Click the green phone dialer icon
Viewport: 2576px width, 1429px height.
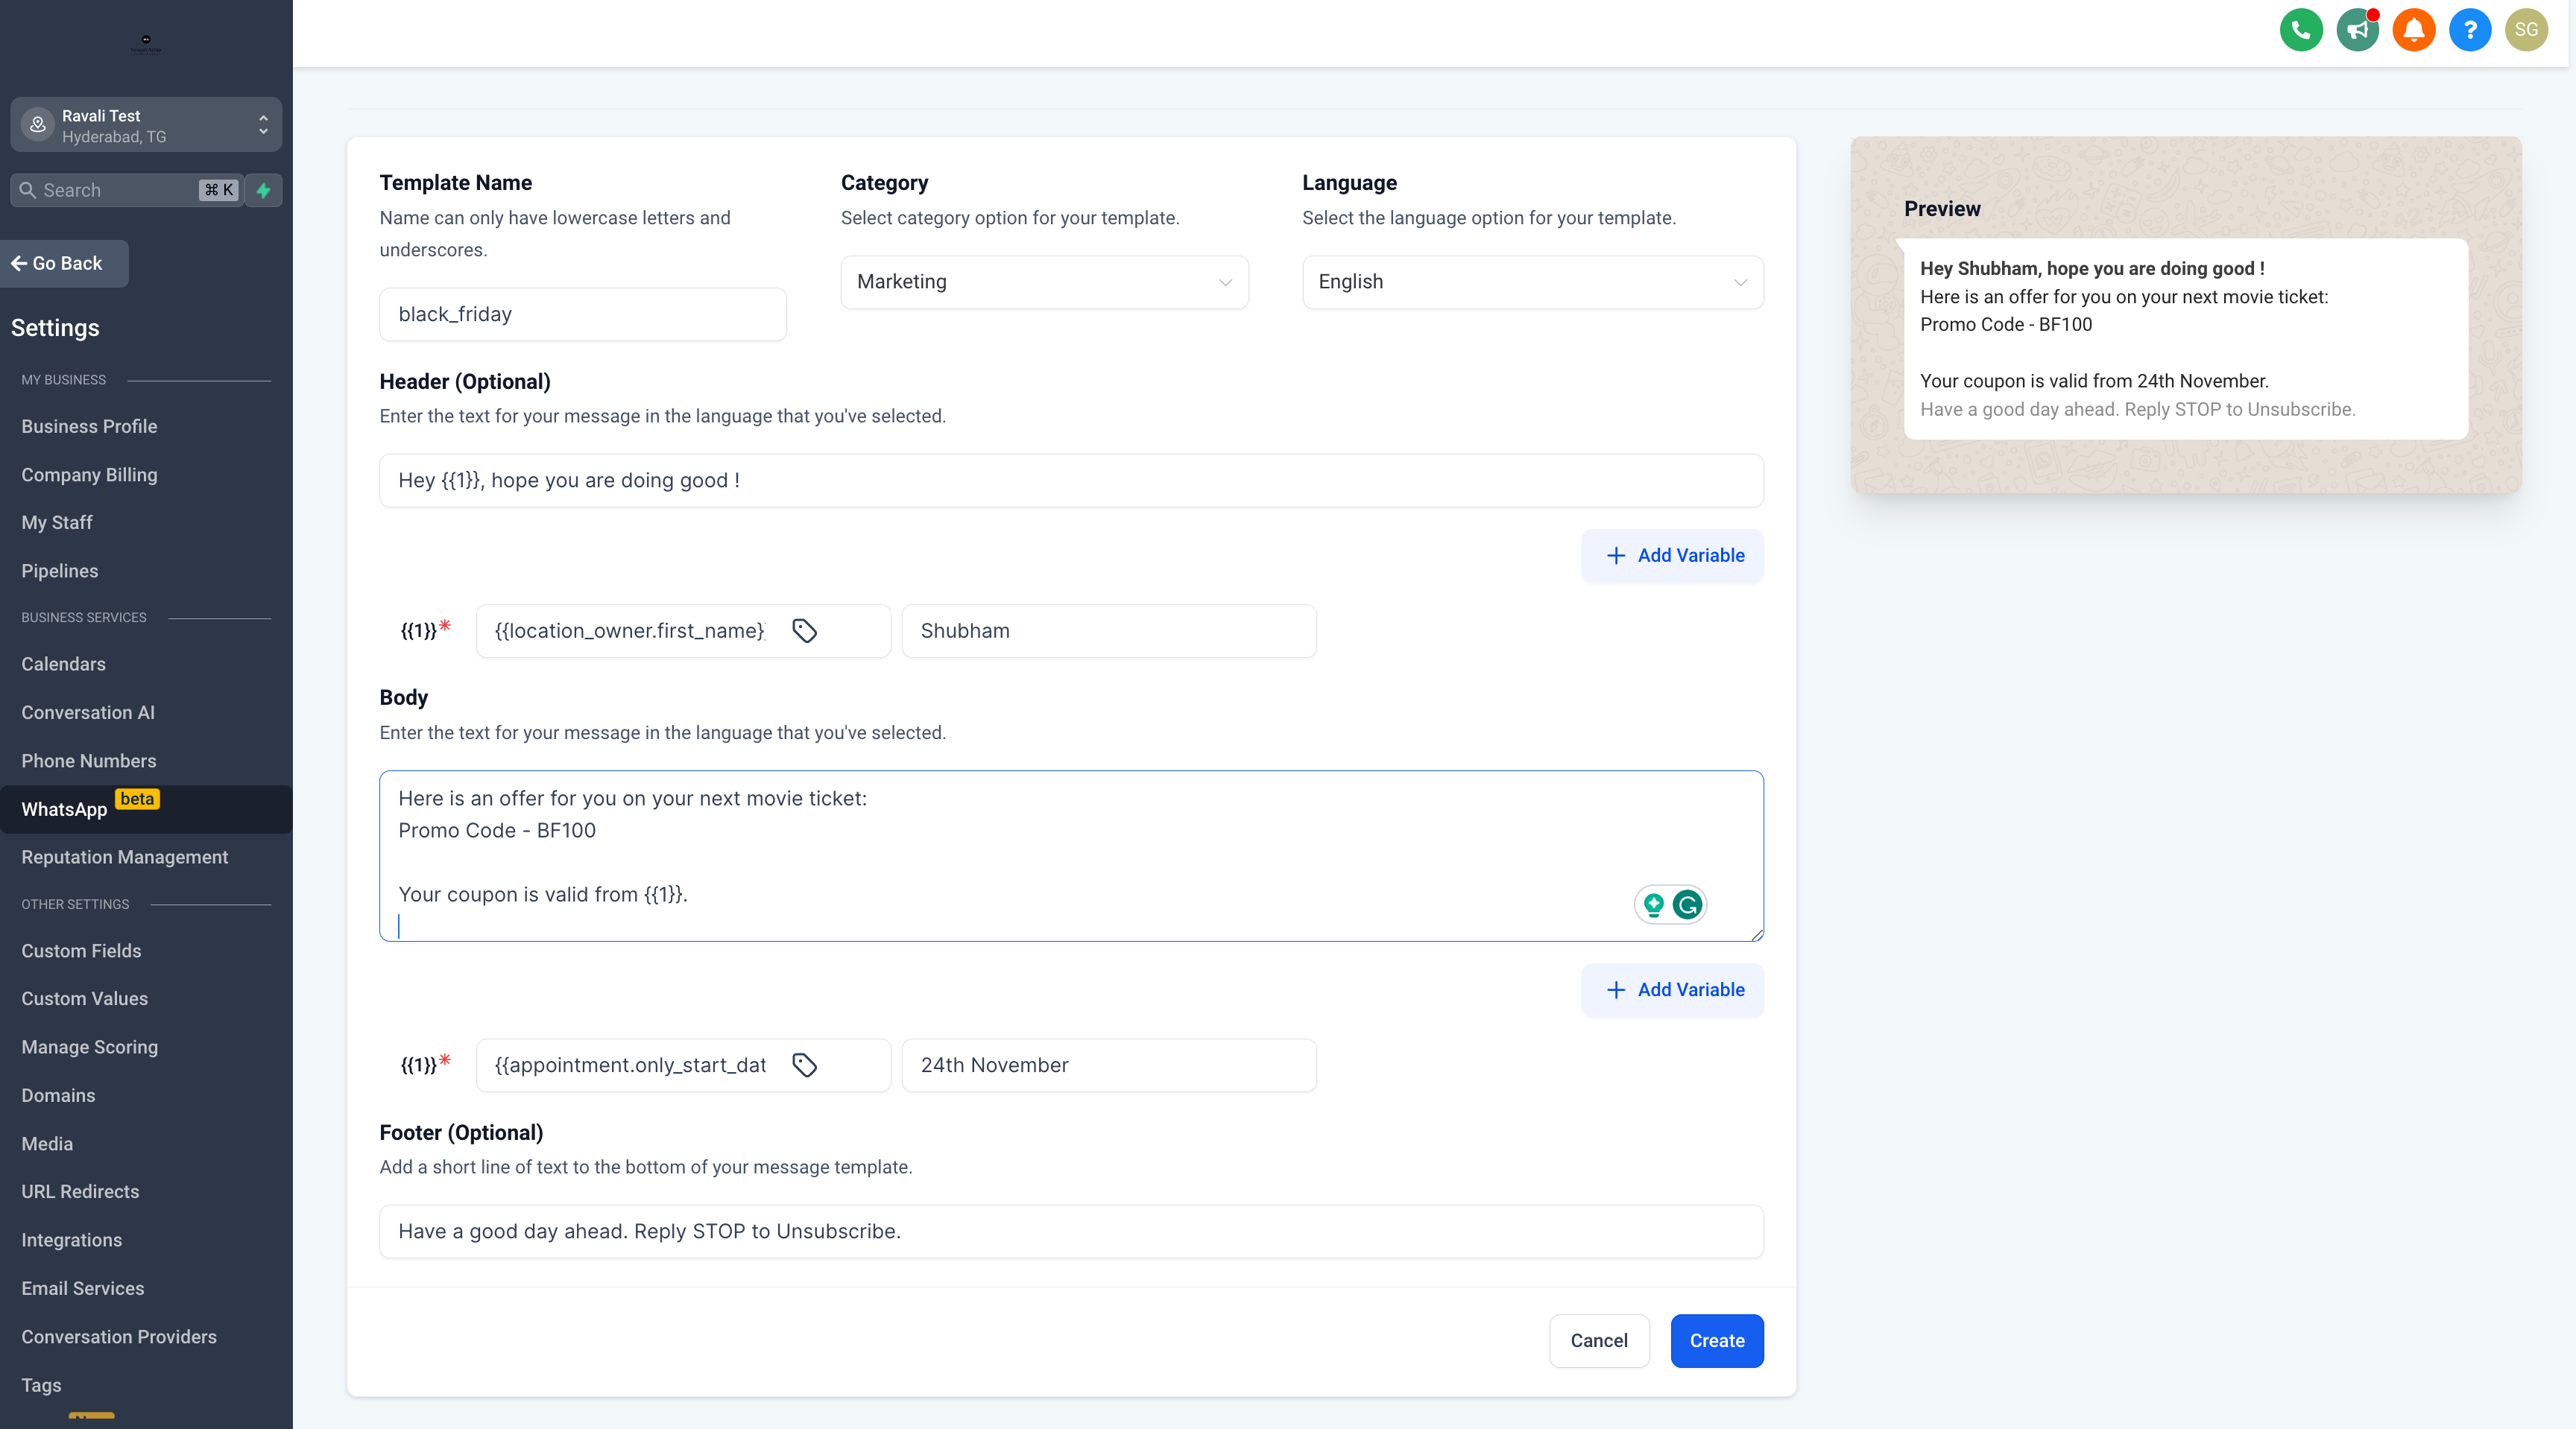[2300, 30]
